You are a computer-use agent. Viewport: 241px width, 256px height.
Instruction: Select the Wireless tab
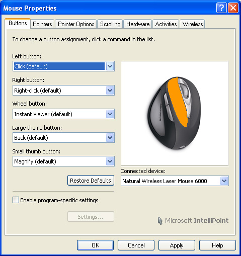point(193,24)
